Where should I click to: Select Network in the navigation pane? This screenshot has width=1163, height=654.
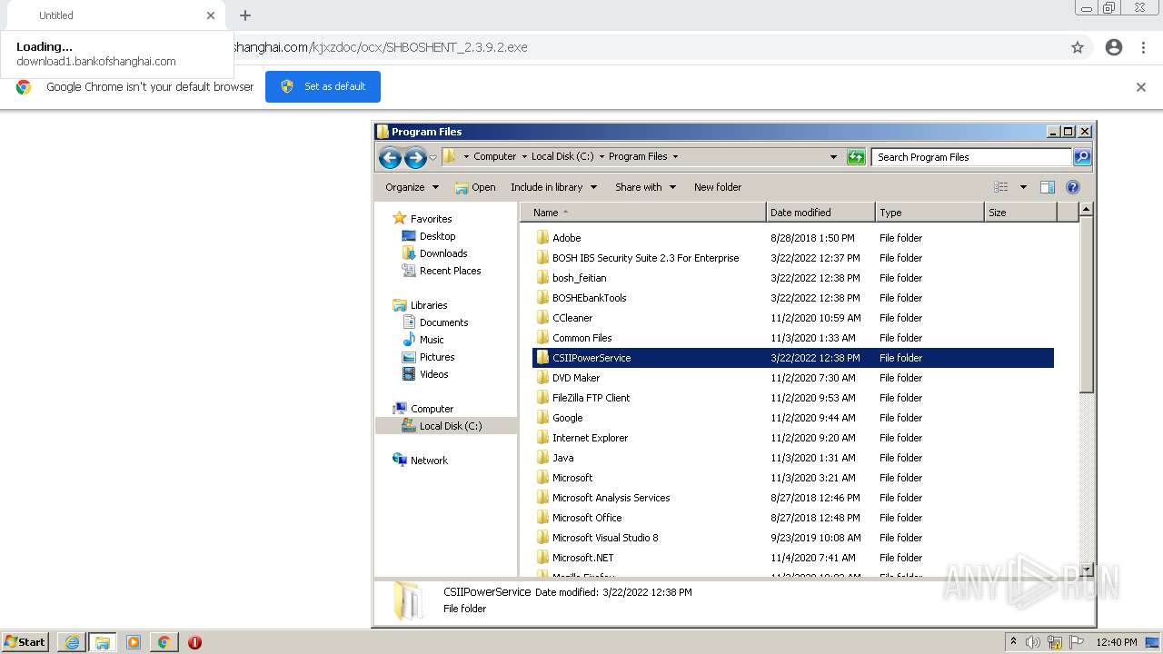429,461
